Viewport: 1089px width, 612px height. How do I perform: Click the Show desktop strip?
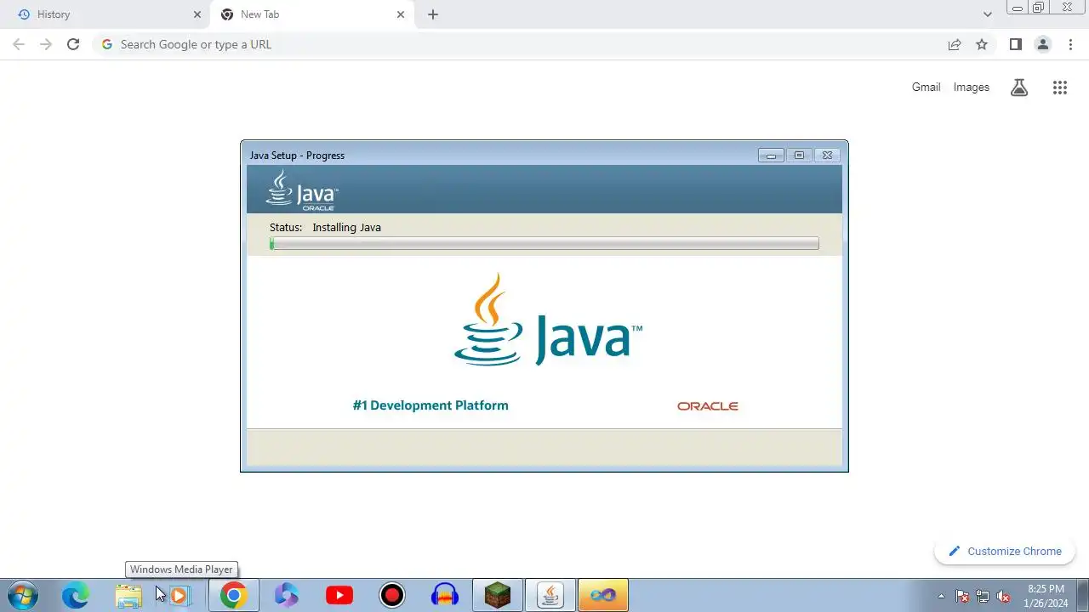pyautogui.click(x=1083, y=595)
